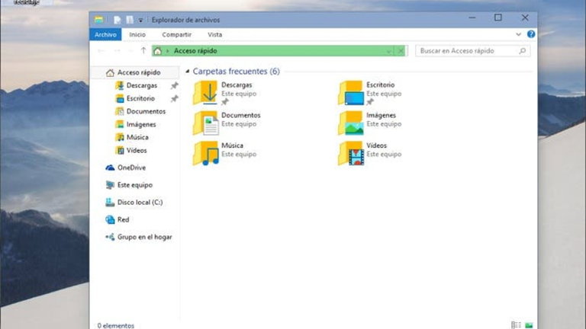Image resolution: width=586 pixels, height=329 pixels.
Task: Click the New folder quick access toolbar icon
Action: 129,20
